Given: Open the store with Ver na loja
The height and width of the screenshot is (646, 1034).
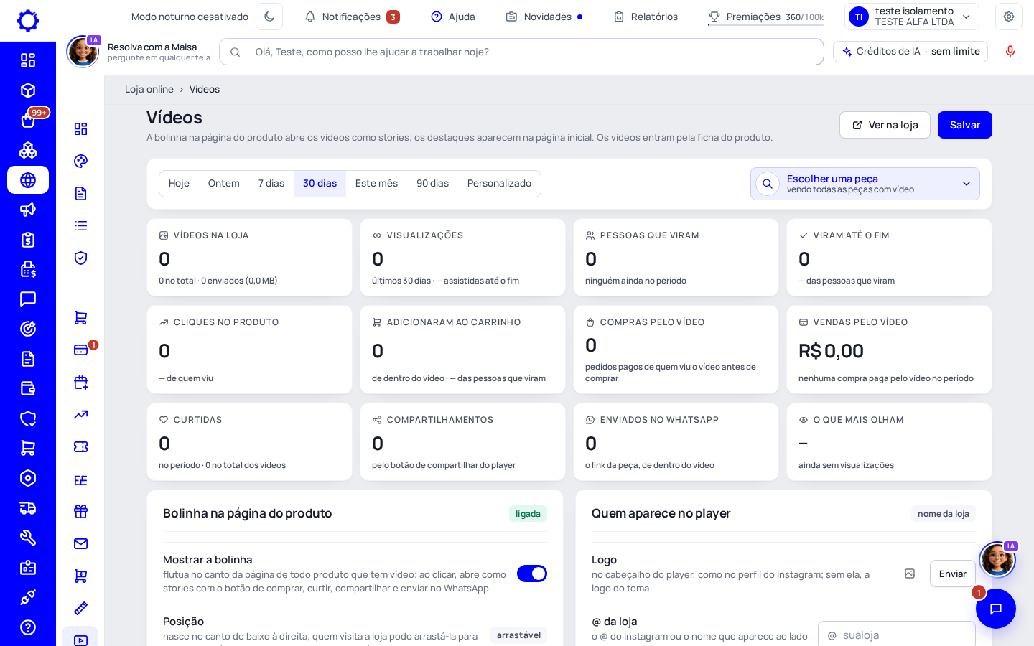Looking at the screenshot, I should click(x=885, y=125).
